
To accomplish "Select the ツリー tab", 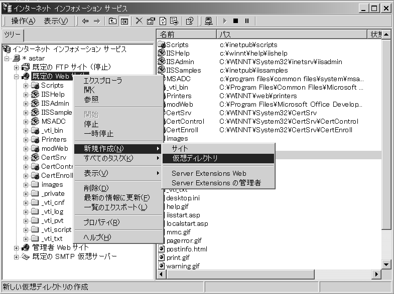I will tap(13, 35).
